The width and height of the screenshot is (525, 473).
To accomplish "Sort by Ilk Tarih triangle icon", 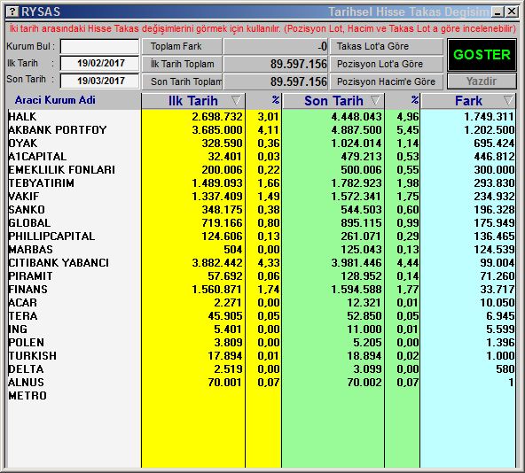I will pyautogui.click(x=236, y=100).
